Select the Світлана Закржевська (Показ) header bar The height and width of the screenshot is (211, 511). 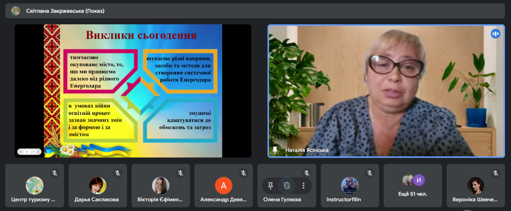pos(255,11)
